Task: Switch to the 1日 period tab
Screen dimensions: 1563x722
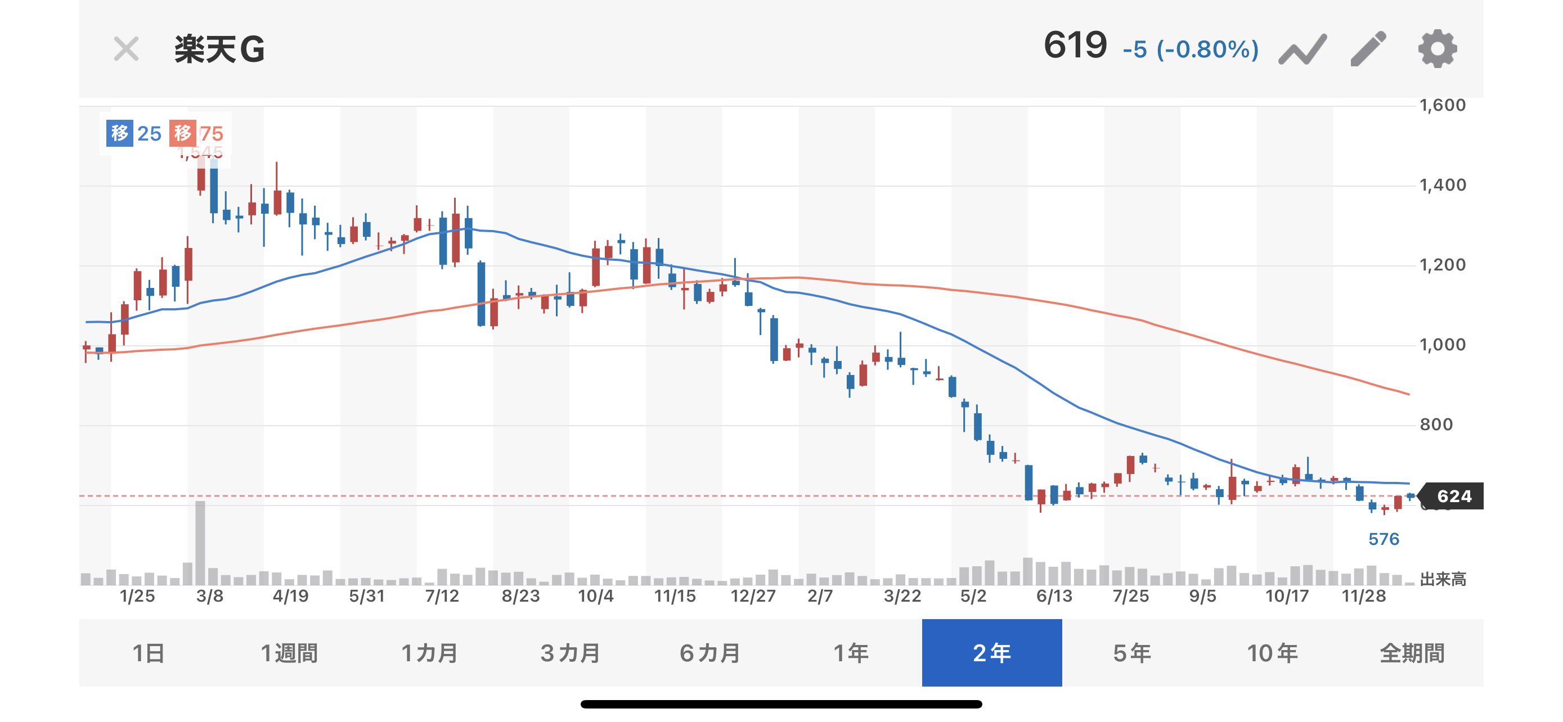Action: point(149,653)
